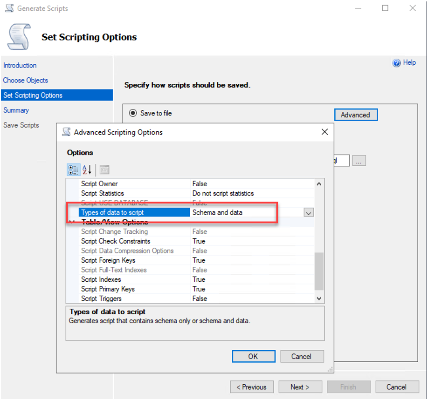428x400 pixels.
Task: Open the browse ellipsis button
Action: pyautogui.click(x=359, y=160)
